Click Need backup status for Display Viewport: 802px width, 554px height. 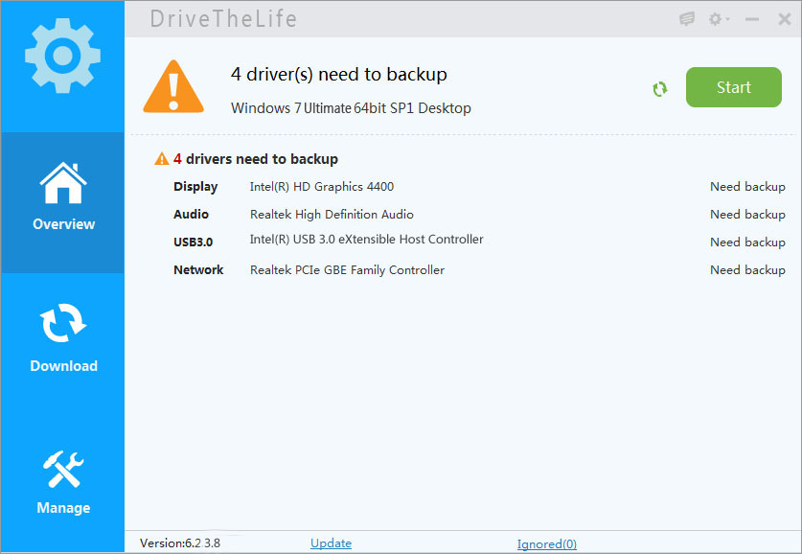coord(747,187)
